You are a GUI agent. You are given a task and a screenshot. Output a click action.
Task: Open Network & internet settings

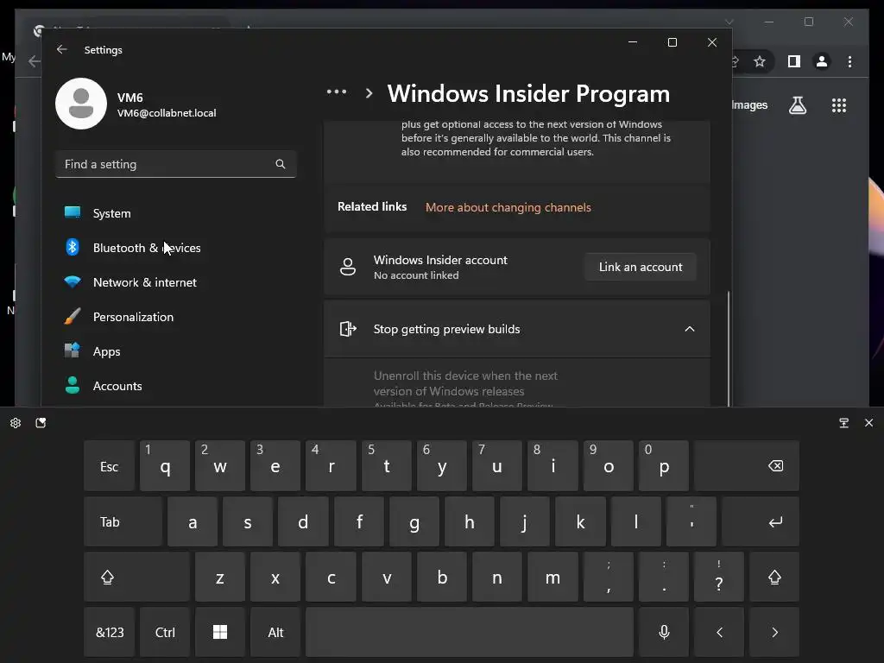pos(176,282)
